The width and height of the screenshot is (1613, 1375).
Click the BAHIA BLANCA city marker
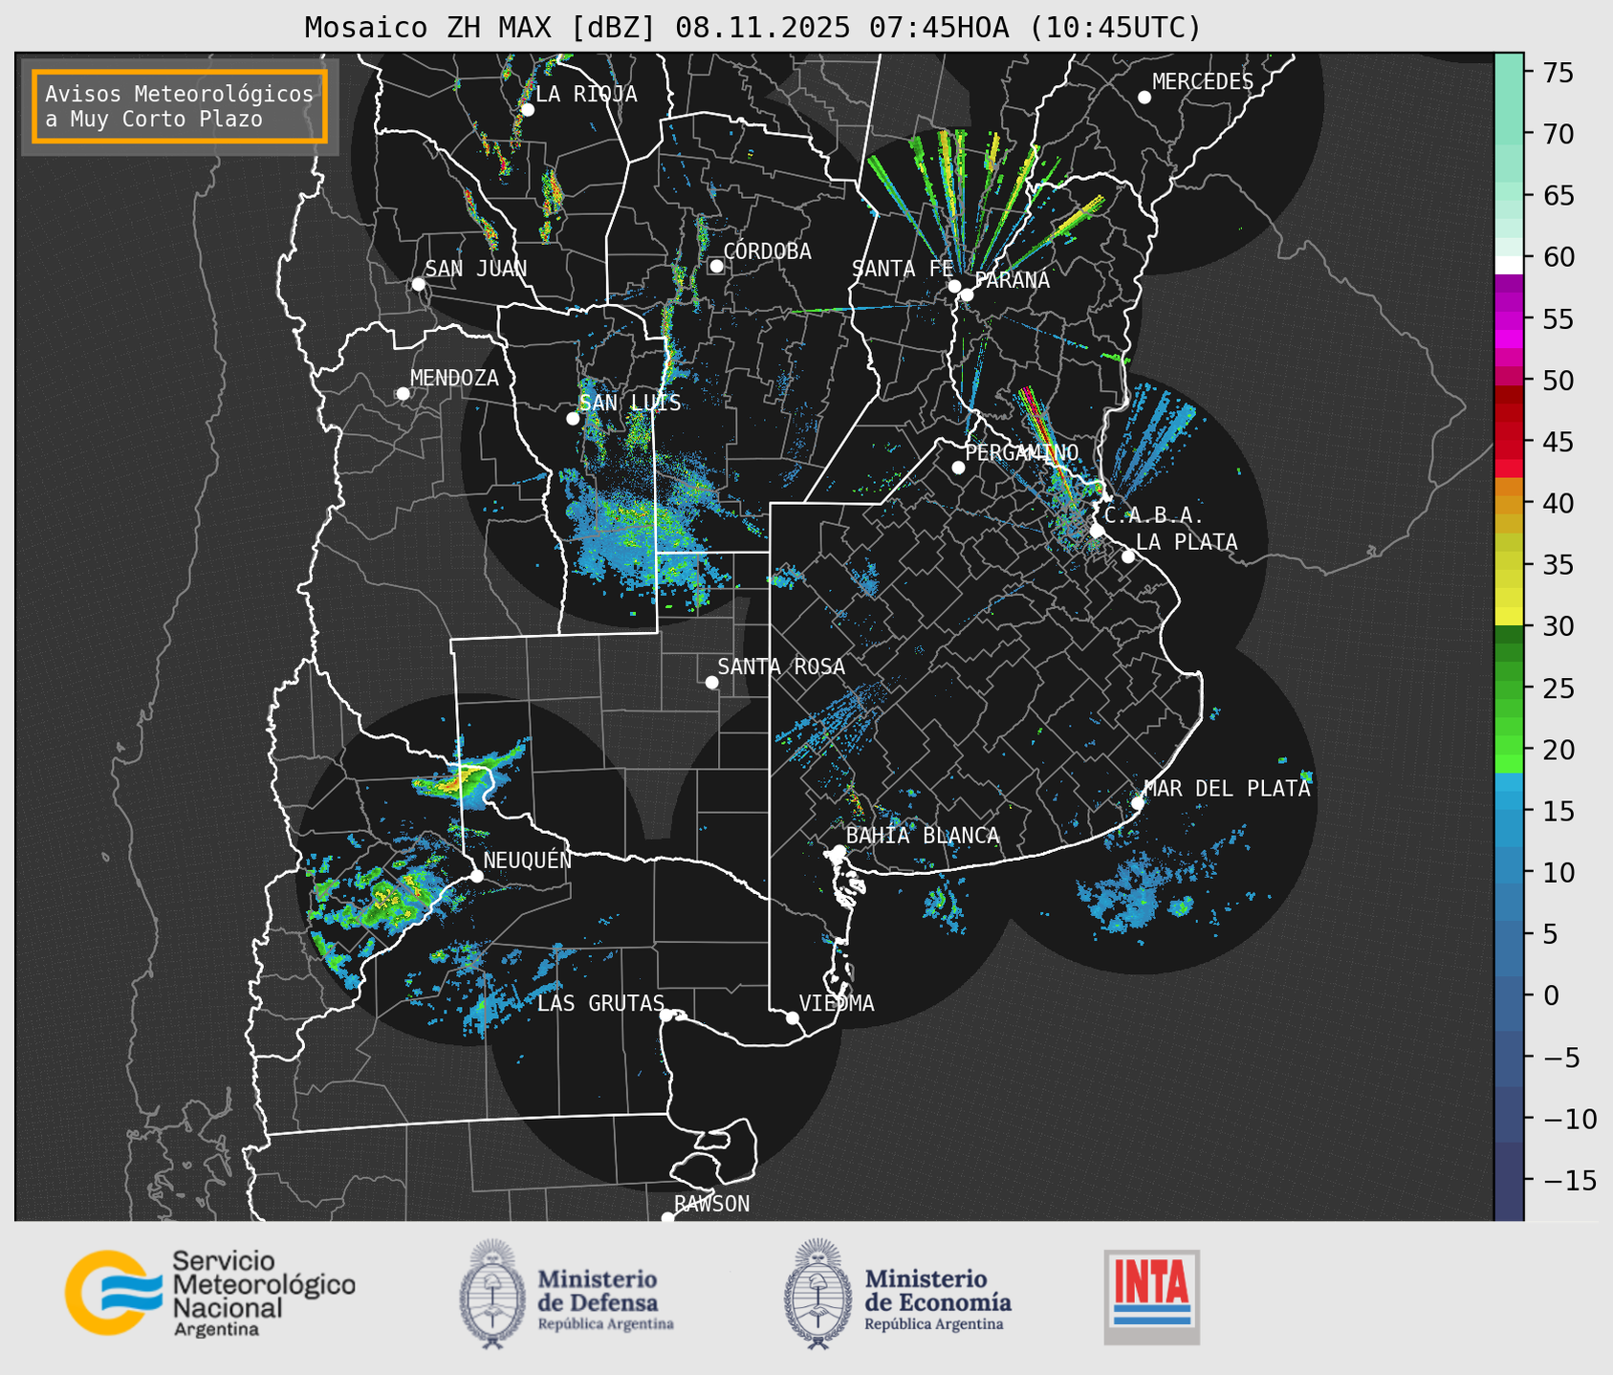[839, 851]
